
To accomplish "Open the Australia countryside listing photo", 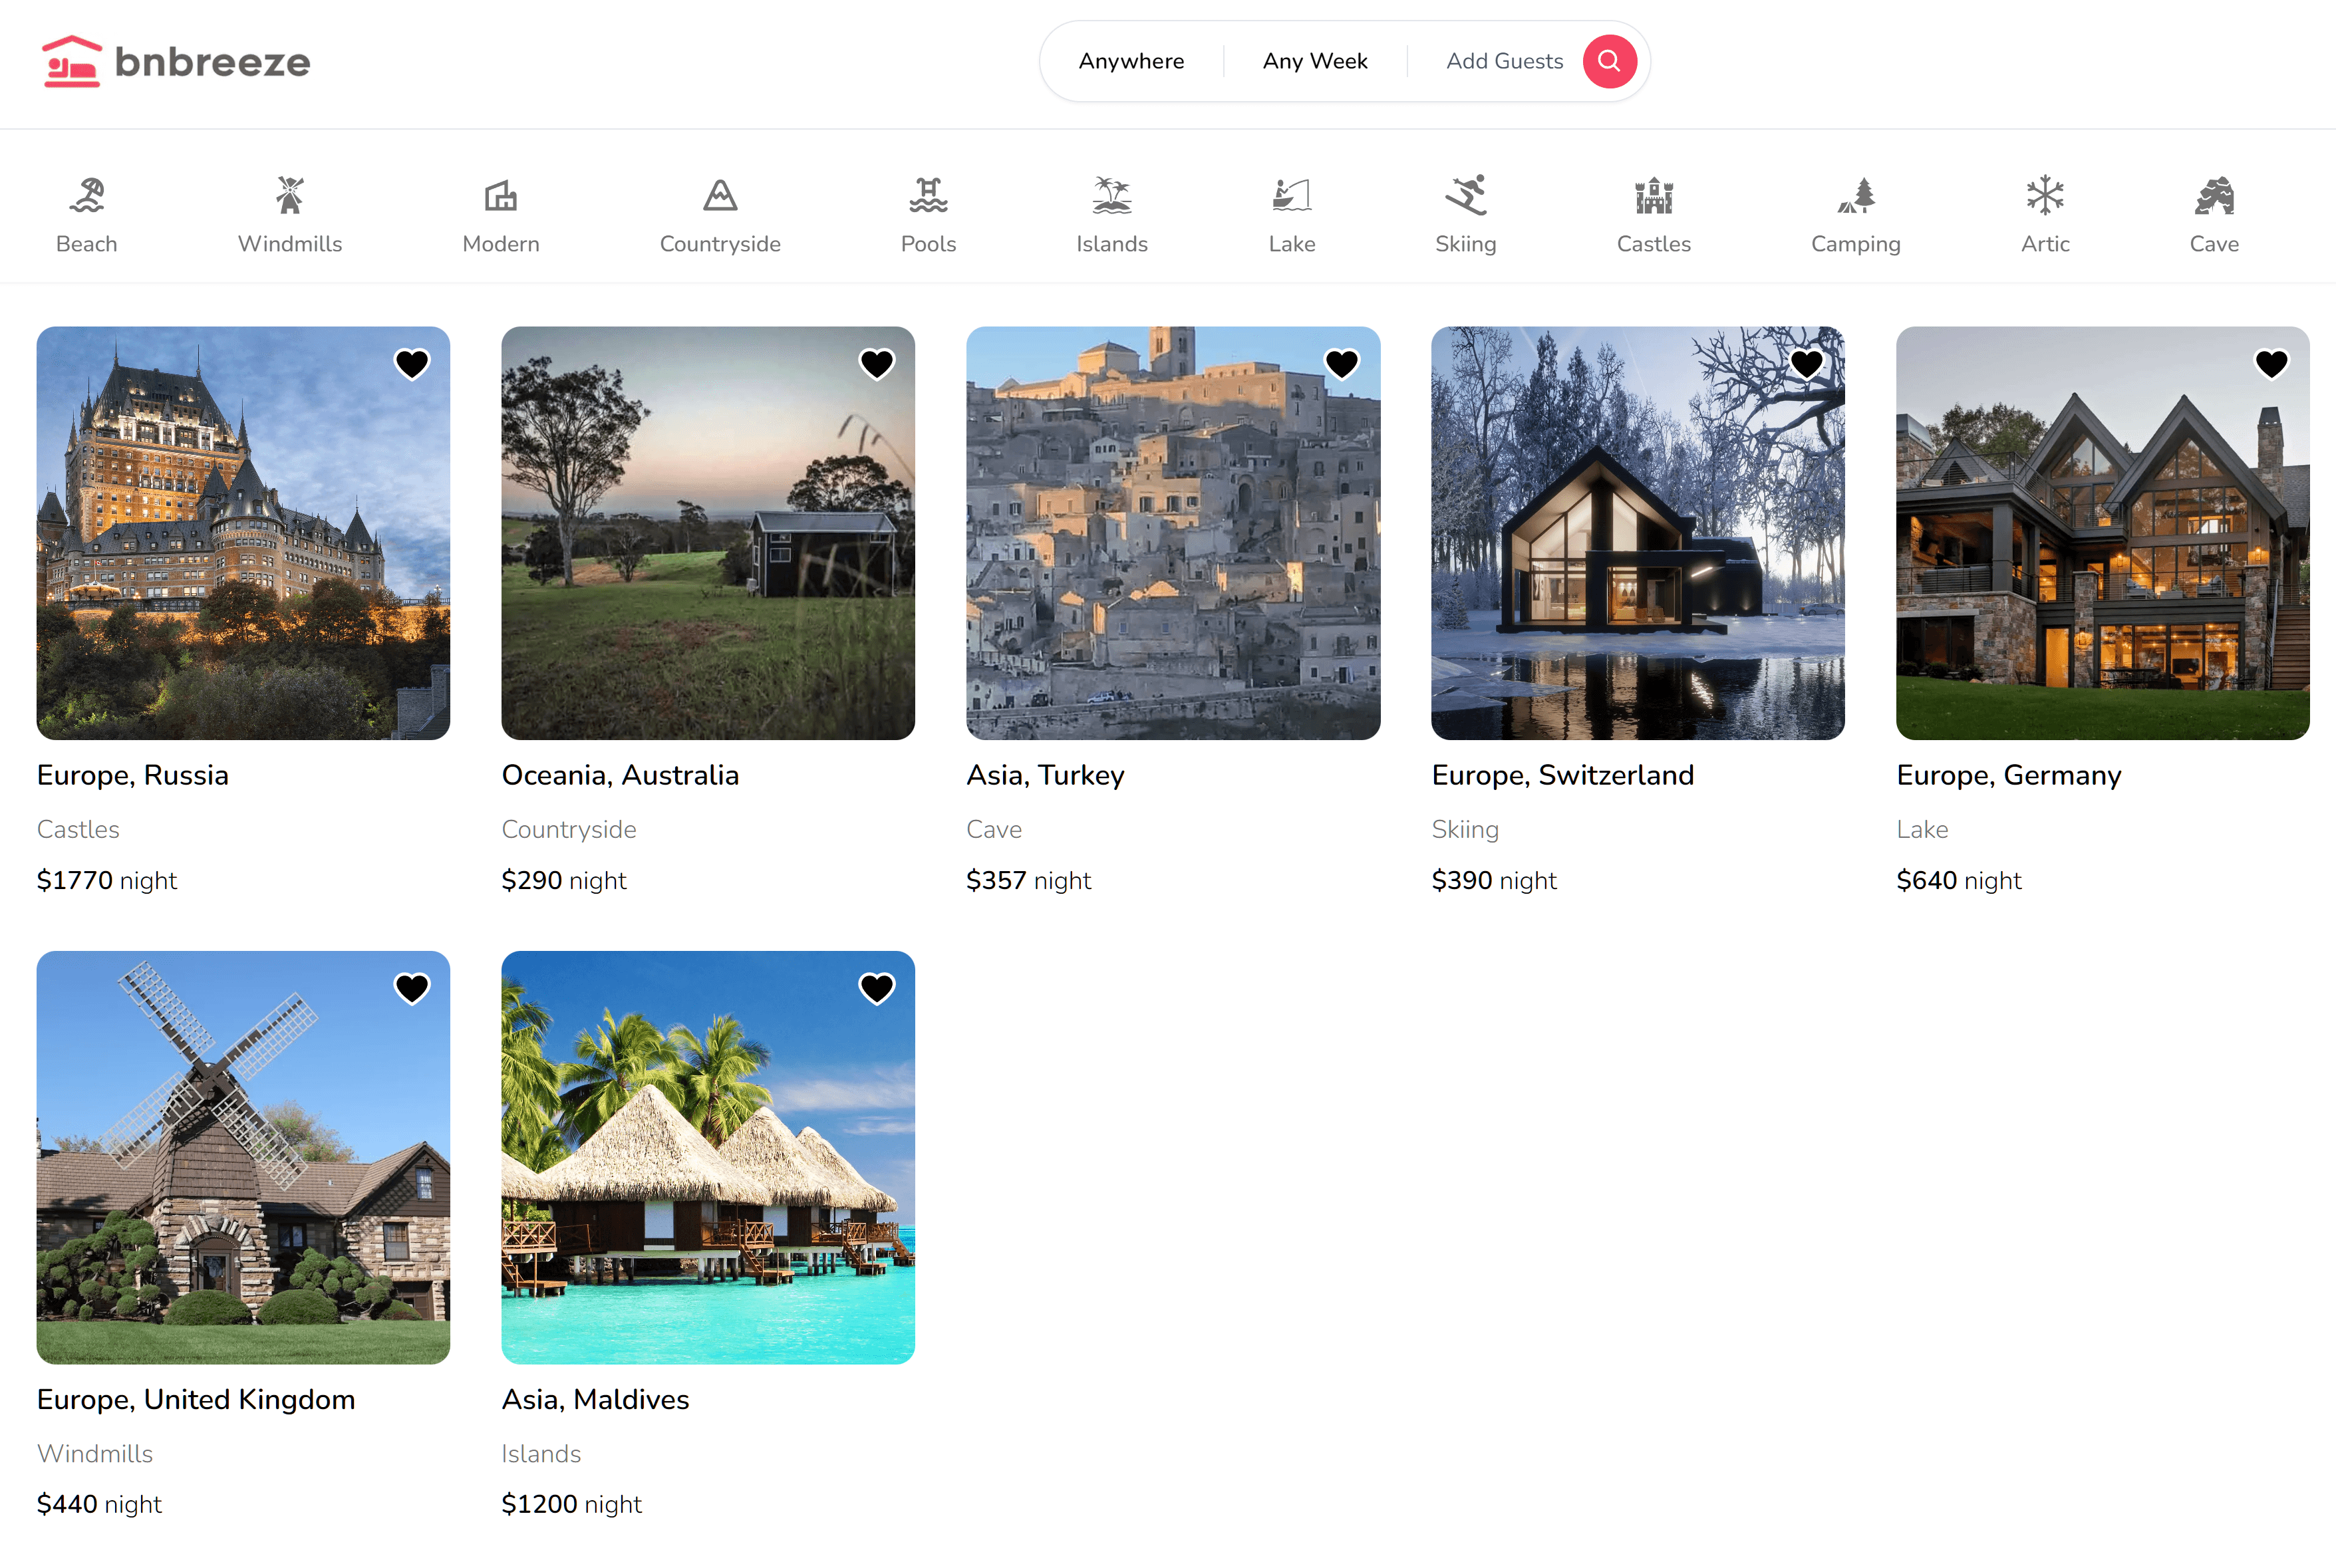I will [708, 533].
